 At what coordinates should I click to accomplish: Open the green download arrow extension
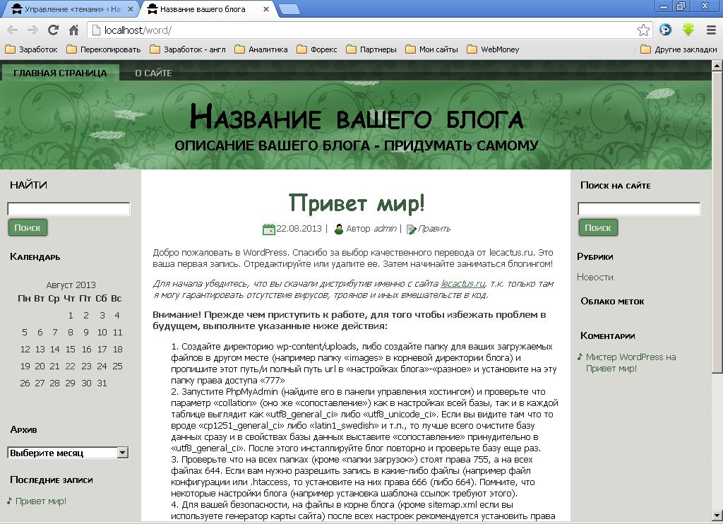688,30
